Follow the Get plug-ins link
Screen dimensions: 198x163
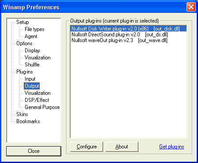[x=172, y=147]
